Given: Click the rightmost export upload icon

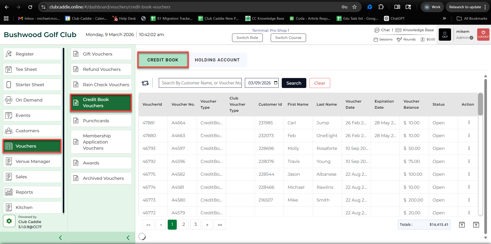Looking at the screenshot, I should [476, 225].
